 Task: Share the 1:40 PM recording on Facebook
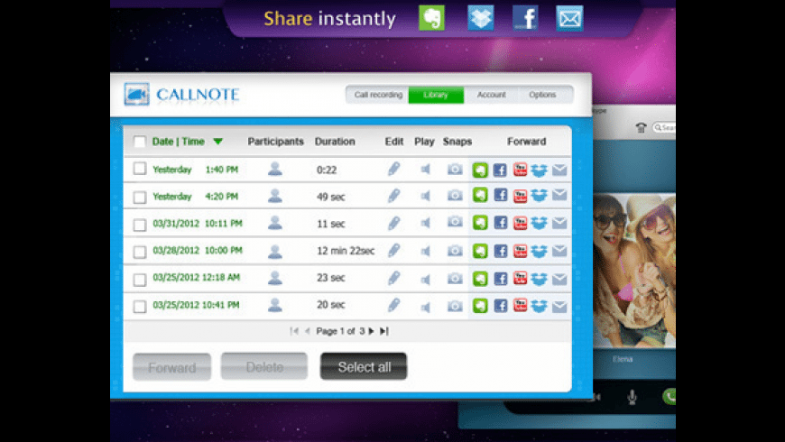(500, 170)
